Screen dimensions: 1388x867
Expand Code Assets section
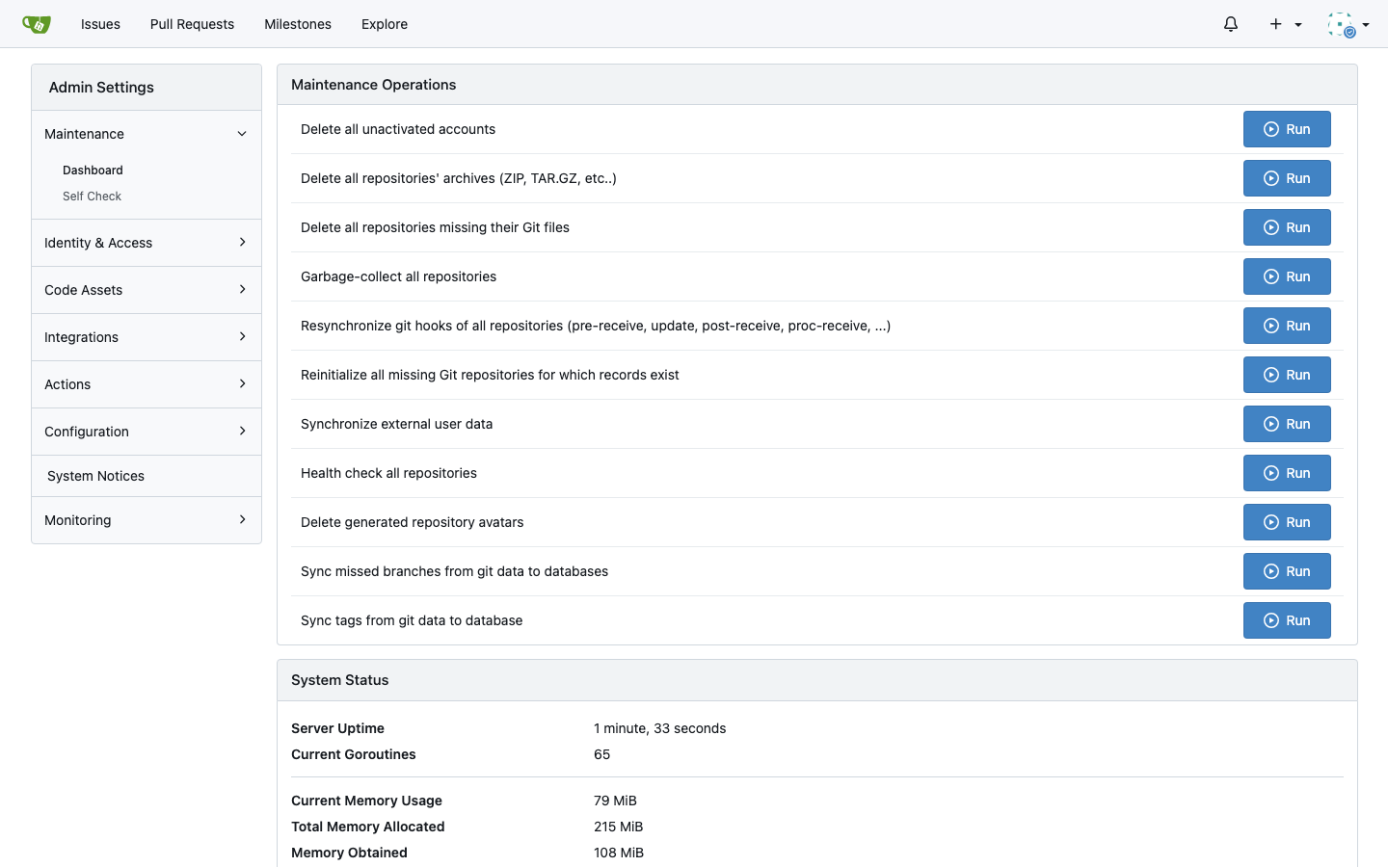[x=147, y=290]
